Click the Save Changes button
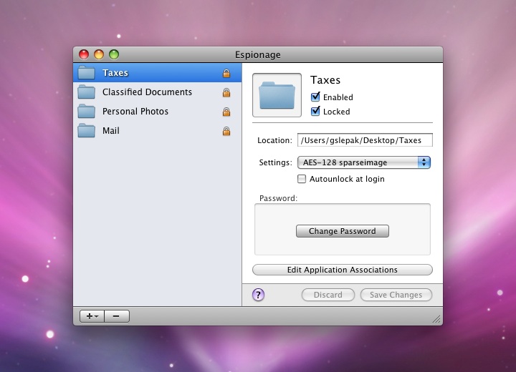516x372 pixels. (396, 295)
